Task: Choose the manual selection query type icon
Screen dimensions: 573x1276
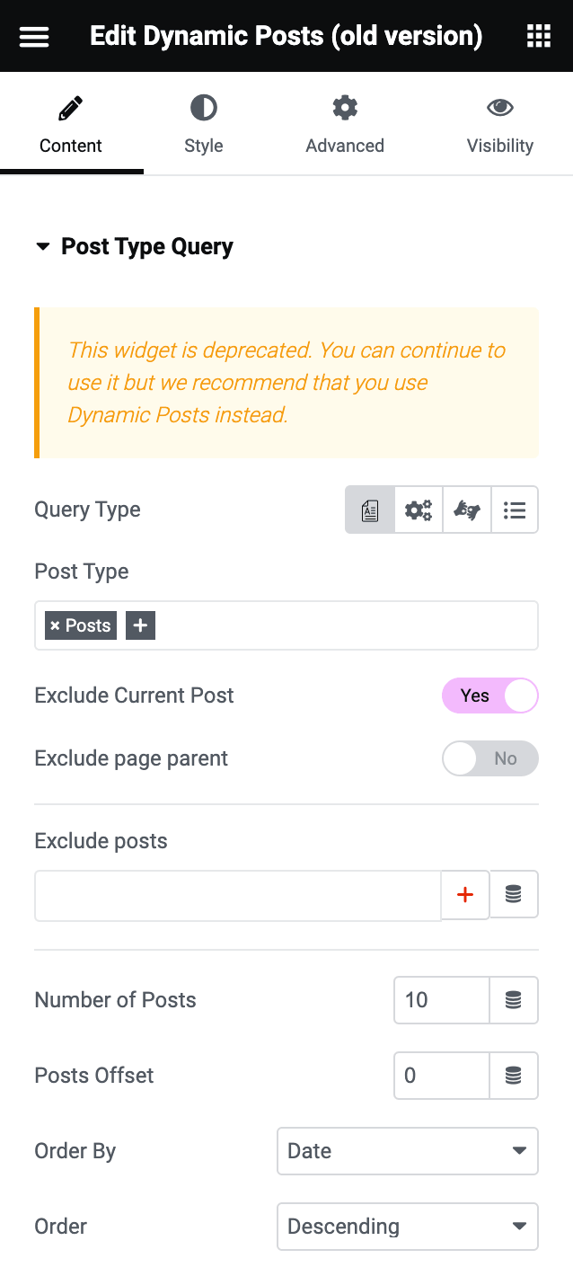Action: point(466,510)
